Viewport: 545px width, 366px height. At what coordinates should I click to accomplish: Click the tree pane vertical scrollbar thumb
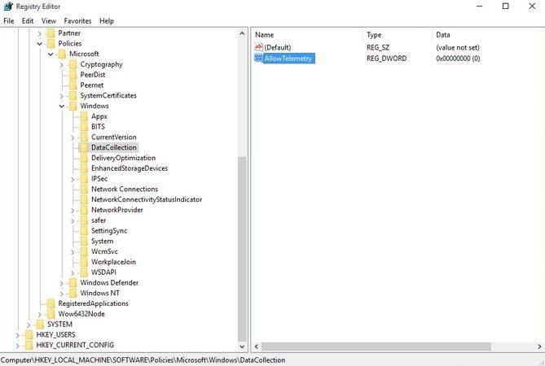[242, 249]
